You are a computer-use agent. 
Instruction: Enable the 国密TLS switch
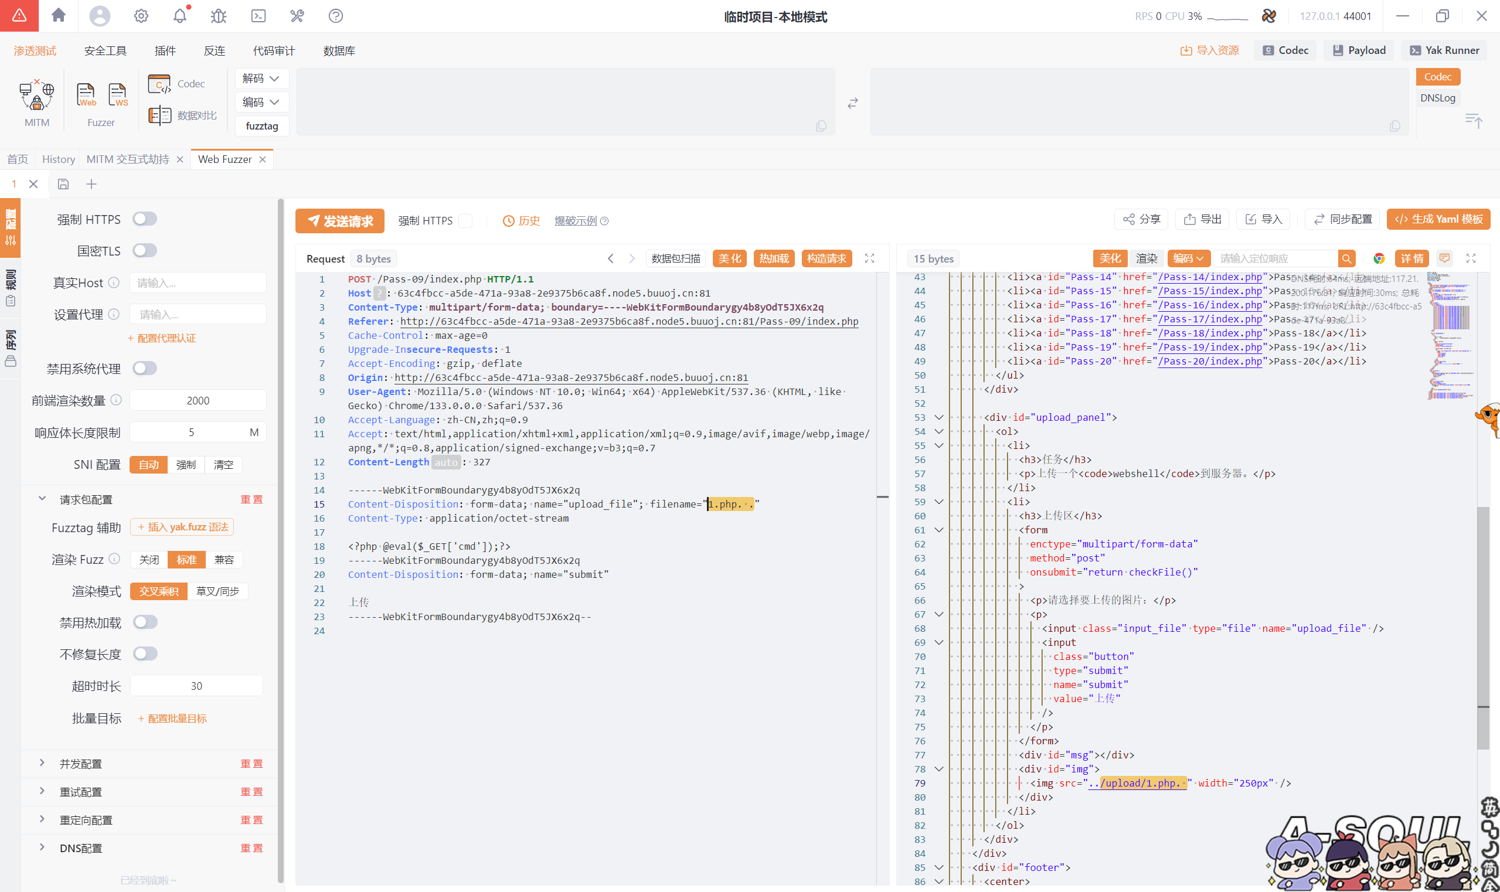click(145, 250)
